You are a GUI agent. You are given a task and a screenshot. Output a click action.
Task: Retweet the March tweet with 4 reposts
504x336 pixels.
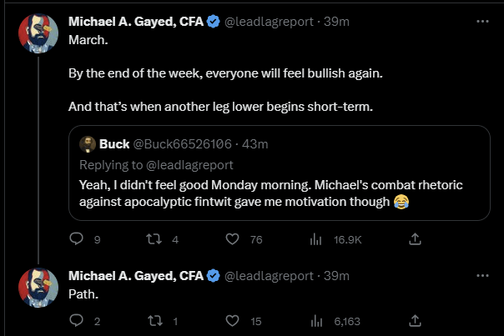tap(154, 239)
